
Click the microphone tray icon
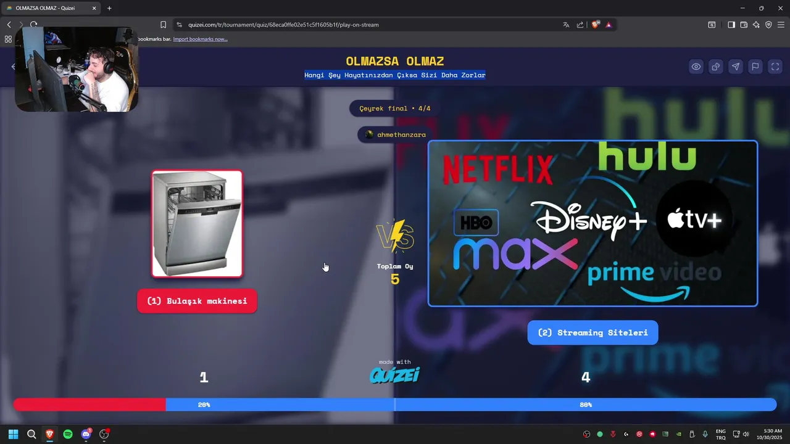click(705, 434)
